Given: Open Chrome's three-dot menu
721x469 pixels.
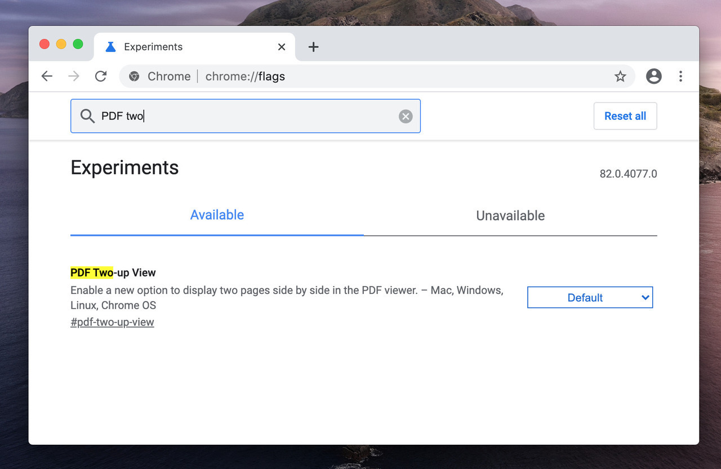Looking at the screenshot, I should (680, 77).
